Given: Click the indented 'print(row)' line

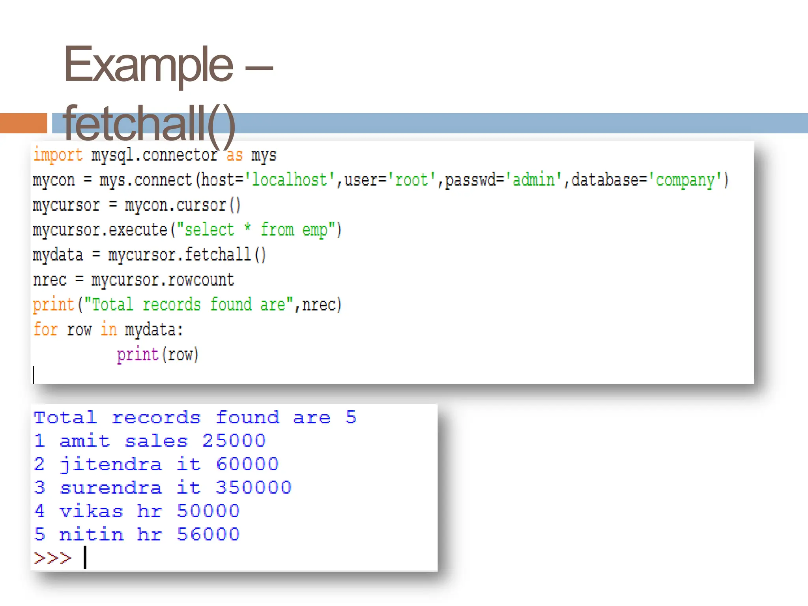Looking at the screenshot, I should pos(158,354).
